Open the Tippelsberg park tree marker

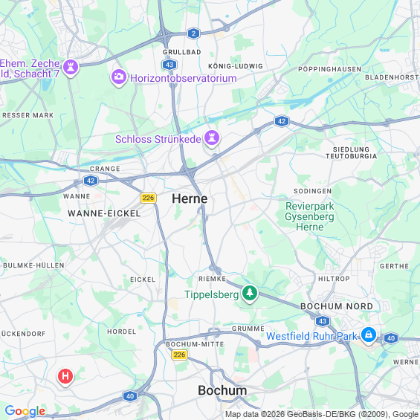[x=250, y=294]
